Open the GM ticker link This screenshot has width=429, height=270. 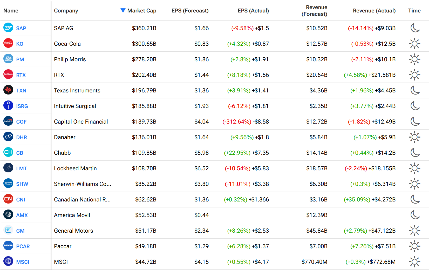20,231
